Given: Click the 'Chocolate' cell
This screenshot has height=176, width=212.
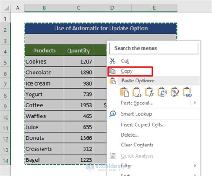Looking at the screenshot, I should (x=44, y=72).
